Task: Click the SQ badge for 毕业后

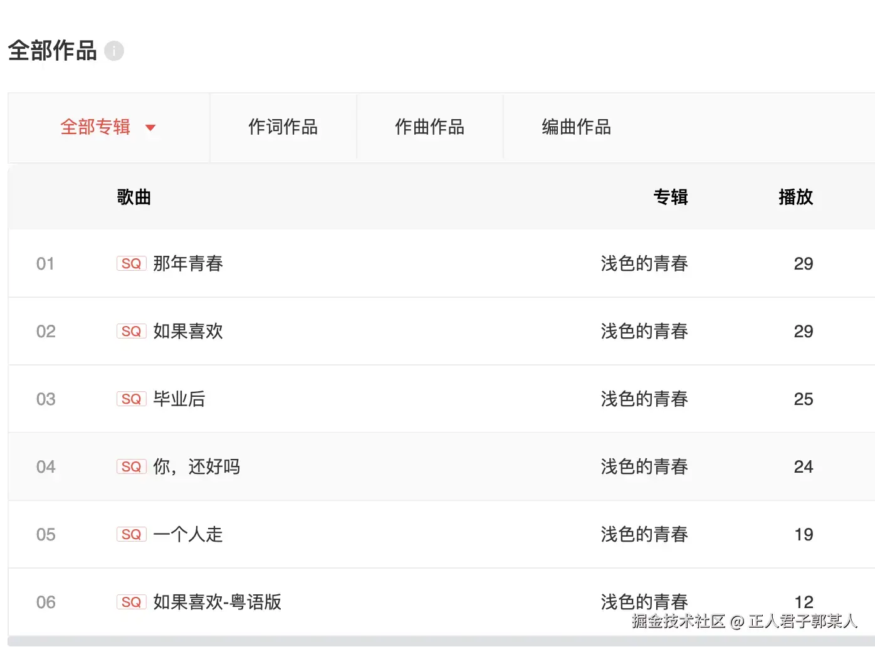Action: [x=132, y=399]
